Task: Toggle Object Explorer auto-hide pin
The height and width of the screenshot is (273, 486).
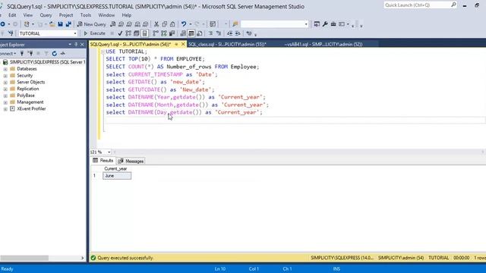Action: click(76, 45)
